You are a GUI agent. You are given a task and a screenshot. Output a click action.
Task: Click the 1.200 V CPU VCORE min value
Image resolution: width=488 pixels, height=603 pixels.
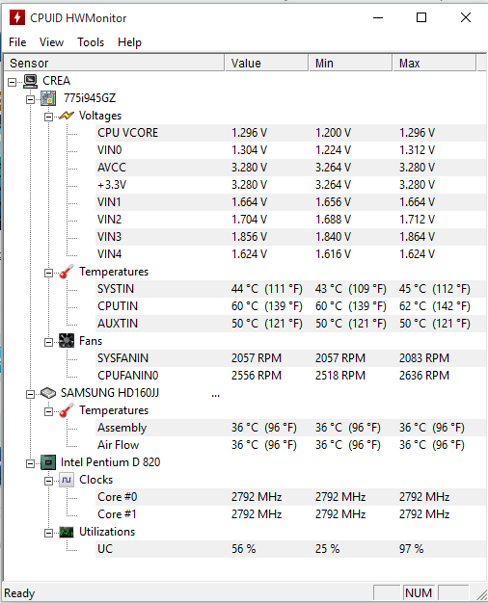(x=333, y=133)
